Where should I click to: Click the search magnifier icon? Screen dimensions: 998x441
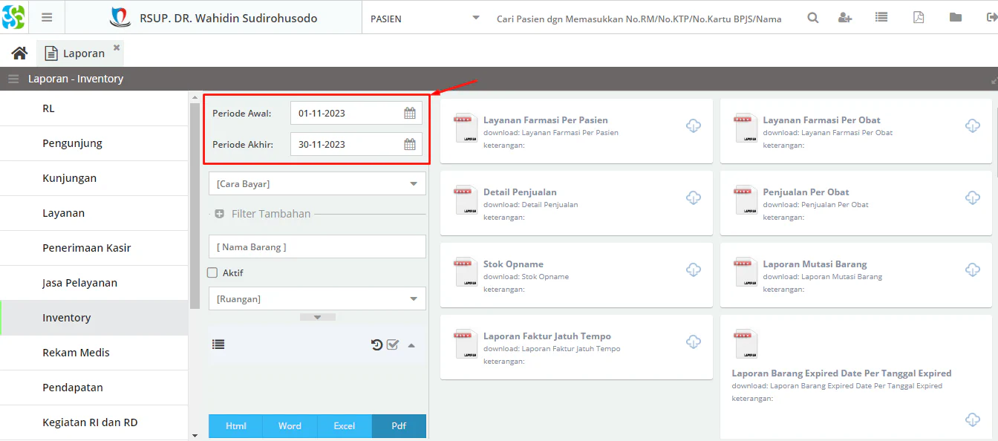pos(813,18)
